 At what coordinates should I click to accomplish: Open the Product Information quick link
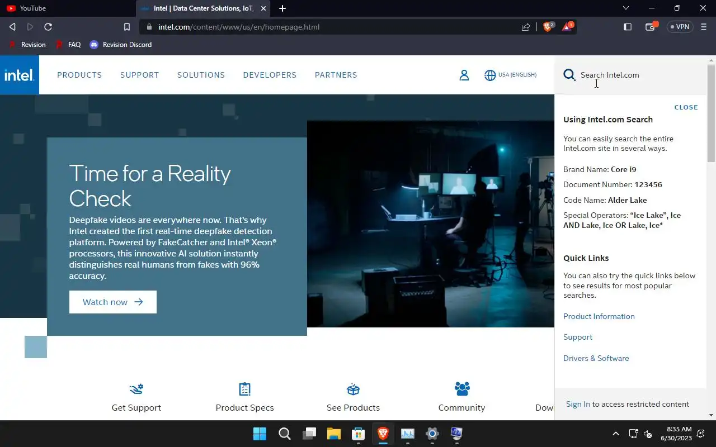(x=599, y=316)
